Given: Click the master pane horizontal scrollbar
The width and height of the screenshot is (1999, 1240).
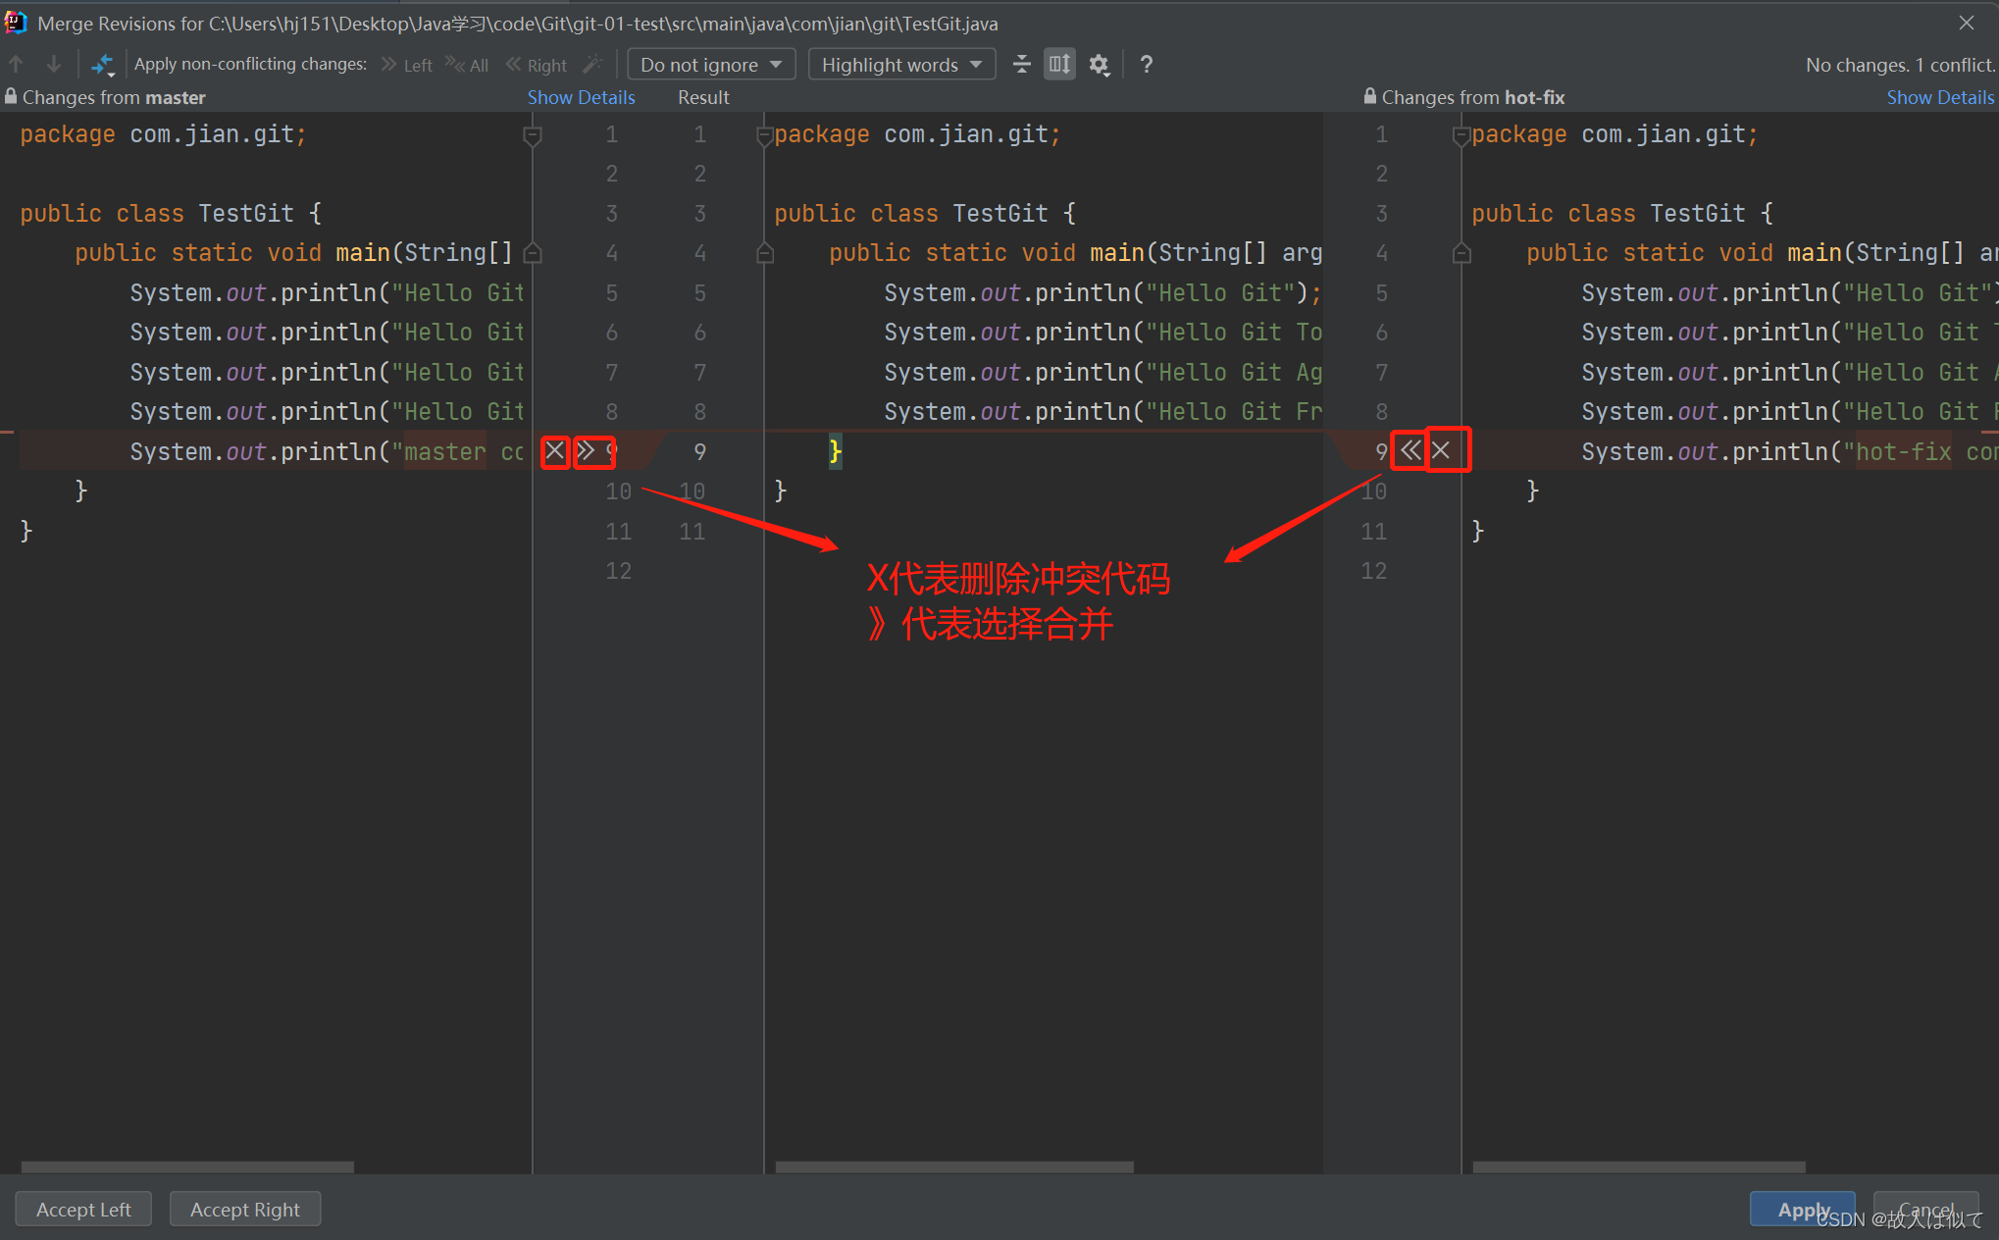Looking at the screenshot, I should click(x=187, y=1167).
